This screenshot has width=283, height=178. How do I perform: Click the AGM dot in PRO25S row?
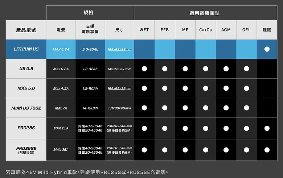(226, 128)
